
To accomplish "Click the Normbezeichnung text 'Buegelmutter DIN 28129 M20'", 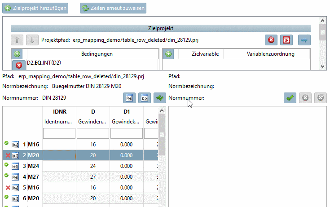I will point(87,86).
